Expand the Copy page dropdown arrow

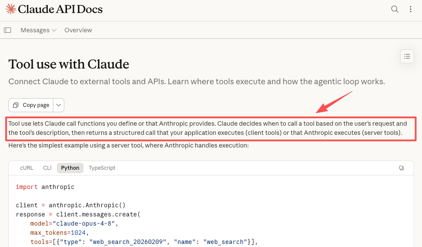[59, 105]
